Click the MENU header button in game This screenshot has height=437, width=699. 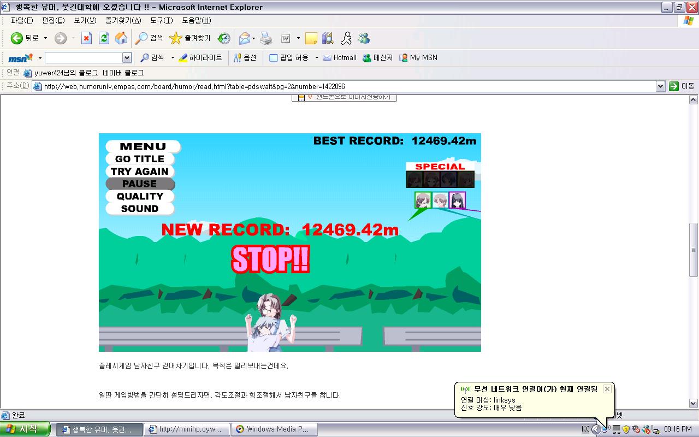tap(143, 146)
